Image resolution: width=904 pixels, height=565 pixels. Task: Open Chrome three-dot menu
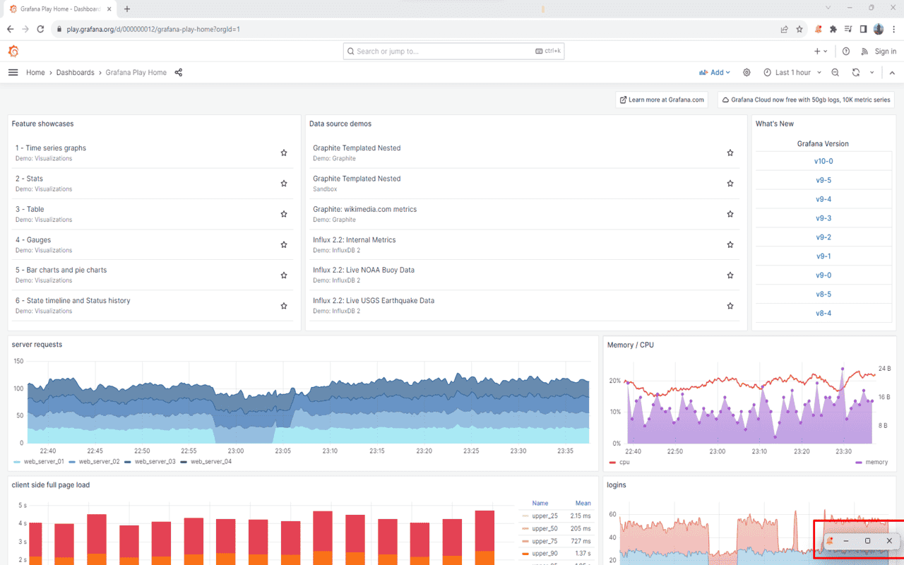coord(893,29)
